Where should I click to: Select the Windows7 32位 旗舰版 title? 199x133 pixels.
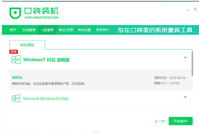[47, 60]
